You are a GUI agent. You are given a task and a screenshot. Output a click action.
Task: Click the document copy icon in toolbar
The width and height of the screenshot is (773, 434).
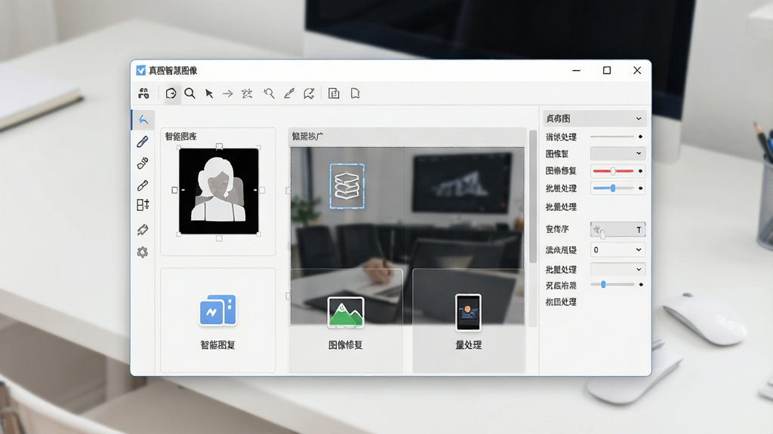[x=334, y=93]
